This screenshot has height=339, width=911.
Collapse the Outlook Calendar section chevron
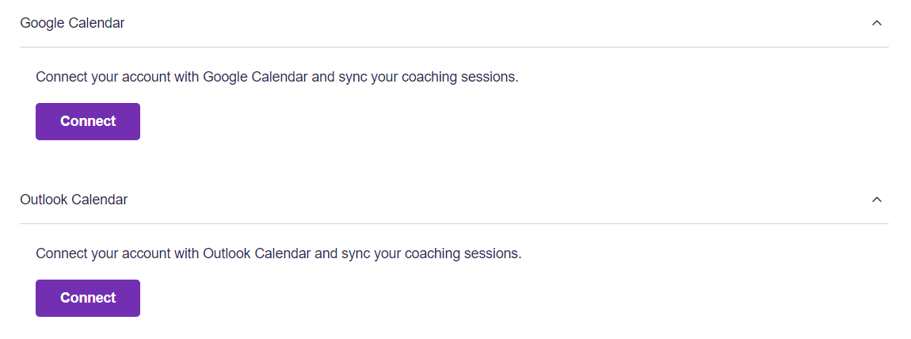pyautogui.click(x=876, y=200)
